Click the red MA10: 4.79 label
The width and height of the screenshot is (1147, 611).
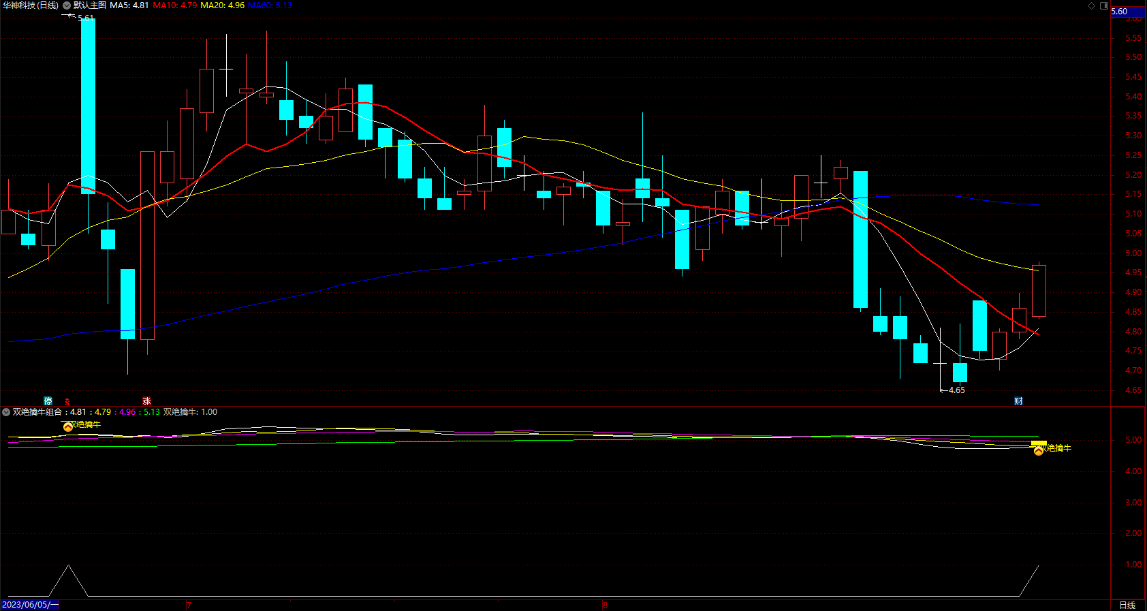[175, 5]
